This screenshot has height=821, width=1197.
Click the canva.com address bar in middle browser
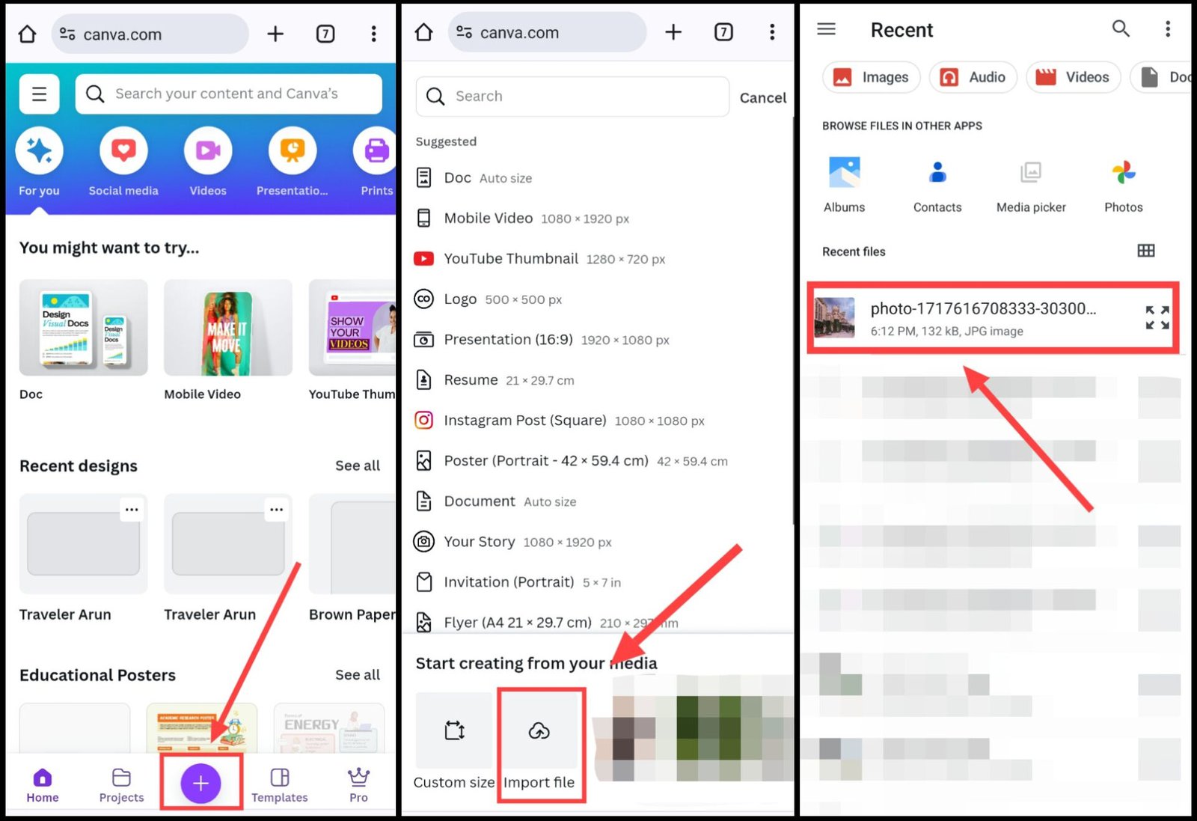[x=548, y=32]
